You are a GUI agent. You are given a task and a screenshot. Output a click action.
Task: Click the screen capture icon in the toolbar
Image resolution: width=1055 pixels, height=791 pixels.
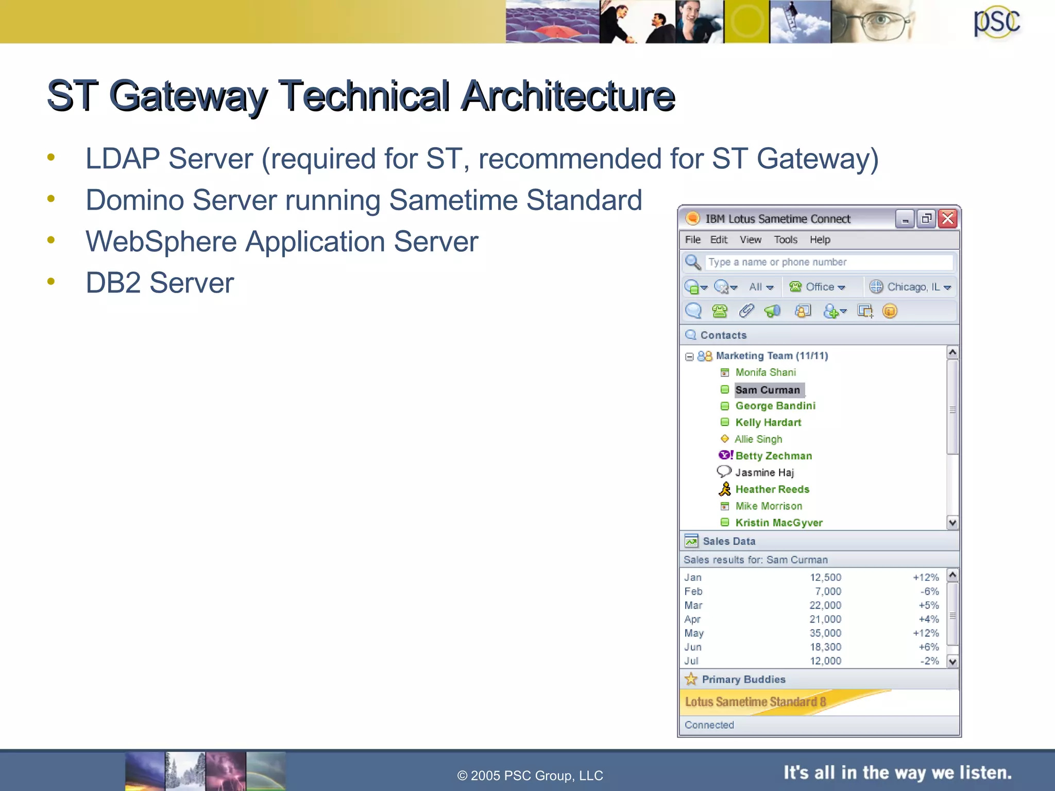[x=865, y=311]
